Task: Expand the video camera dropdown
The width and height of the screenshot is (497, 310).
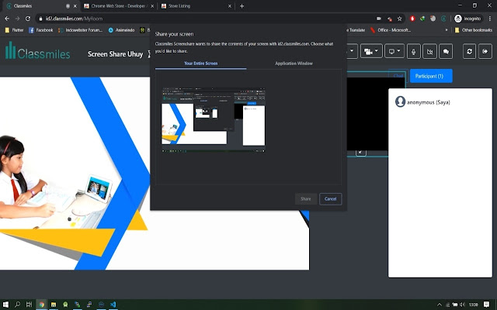Action: [x=371, y=51]
